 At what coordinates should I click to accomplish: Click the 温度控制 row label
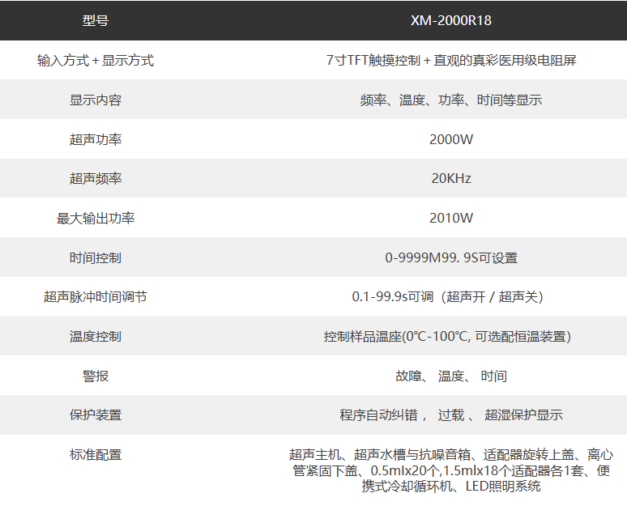coord(95,337)
